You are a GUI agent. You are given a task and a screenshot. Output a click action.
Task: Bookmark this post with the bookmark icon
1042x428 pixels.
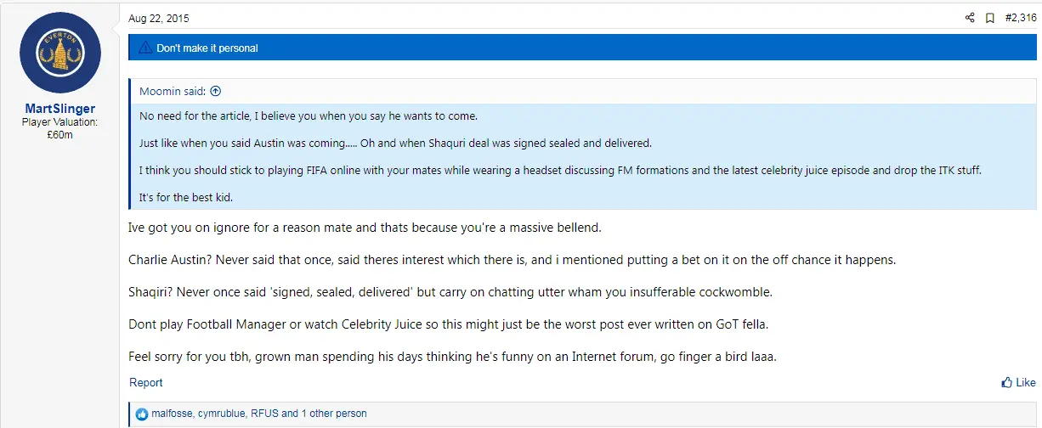pos(989,18)
